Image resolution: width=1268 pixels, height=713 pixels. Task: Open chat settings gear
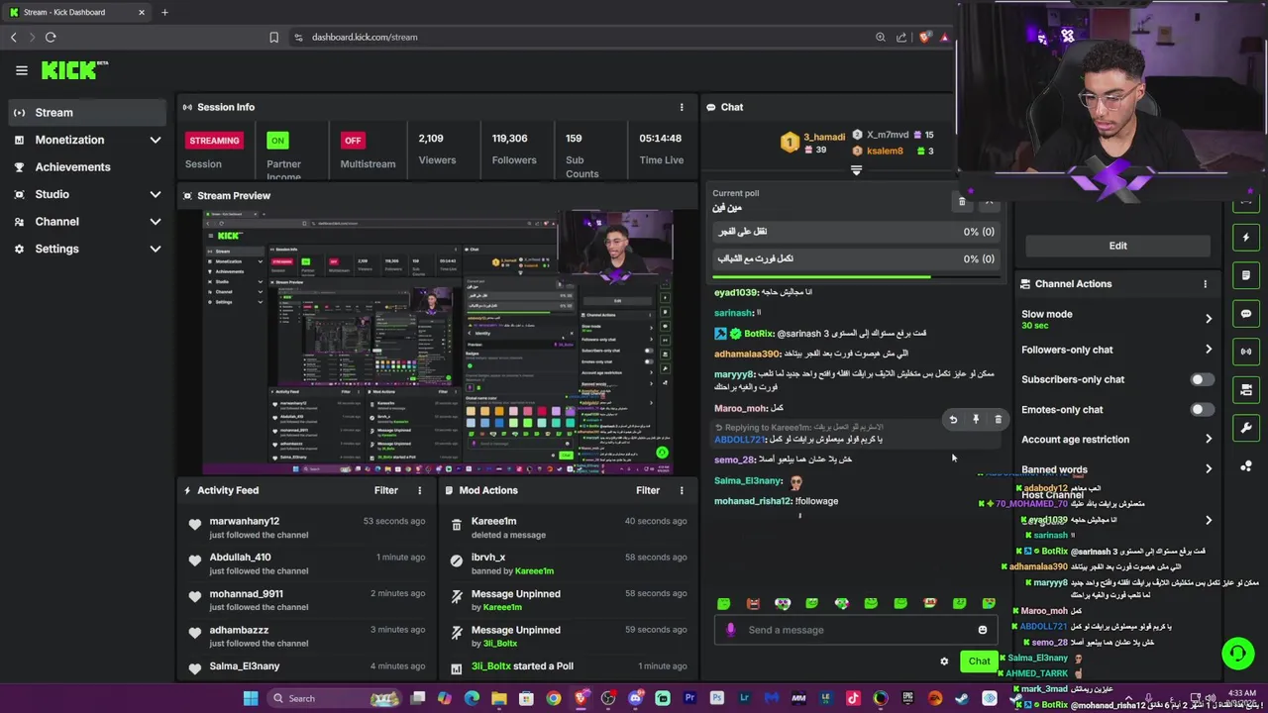tap(944, 662)
